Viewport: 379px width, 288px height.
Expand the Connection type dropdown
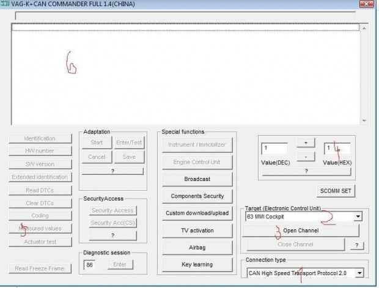click(x=359, y=273)
